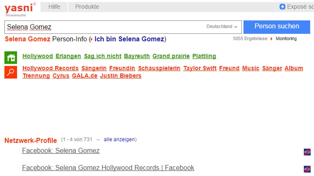
Task: Select the Sängerin keyword tag
Action: 94,68
